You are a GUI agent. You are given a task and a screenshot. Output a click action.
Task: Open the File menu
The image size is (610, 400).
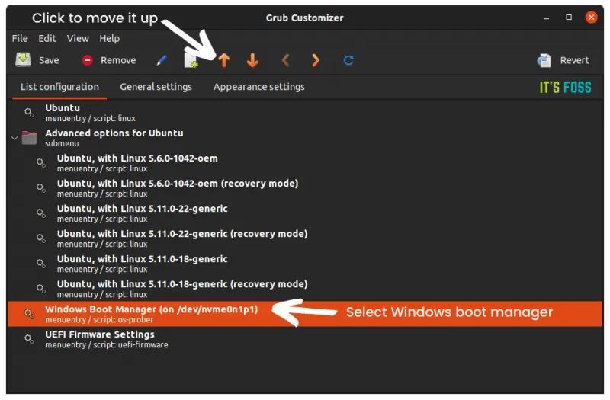[20, 38]
